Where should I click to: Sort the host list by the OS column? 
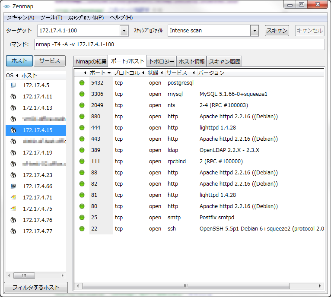[10, 75]
